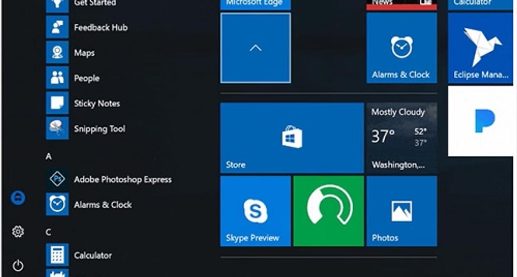Open the News tile

pos(402,5)
